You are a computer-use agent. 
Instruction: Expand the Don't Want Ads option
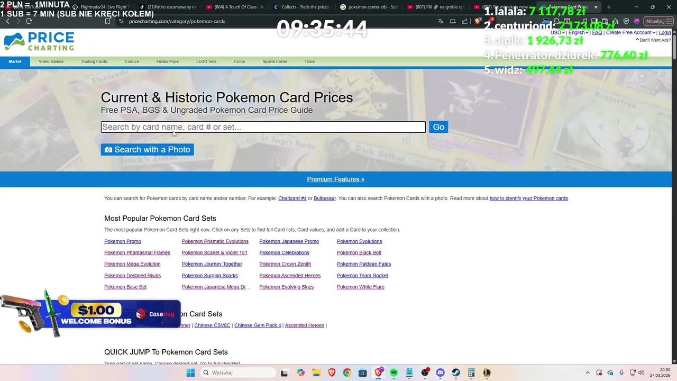tap(654, 40)
